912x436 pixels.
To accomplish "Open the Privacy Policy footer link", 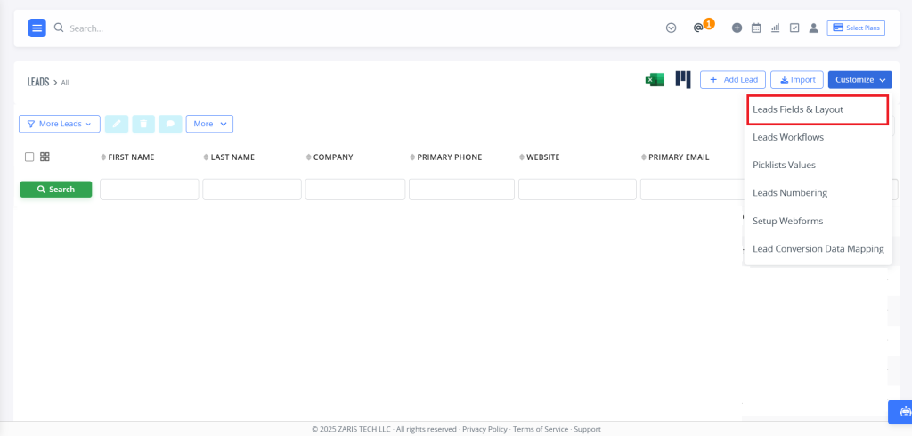I will click(484, 429).
